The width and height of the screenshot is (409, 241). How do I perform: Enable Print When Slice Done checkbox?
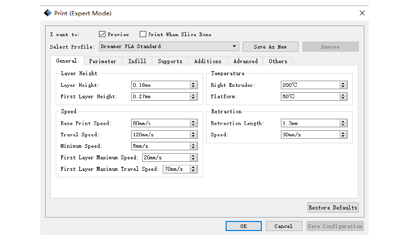[x=143, y=35]
